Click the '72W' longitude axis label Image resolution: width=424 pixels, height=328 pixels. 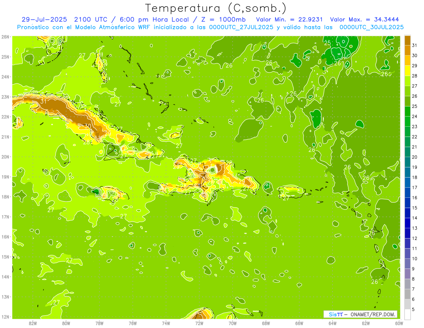pos(199,323)
